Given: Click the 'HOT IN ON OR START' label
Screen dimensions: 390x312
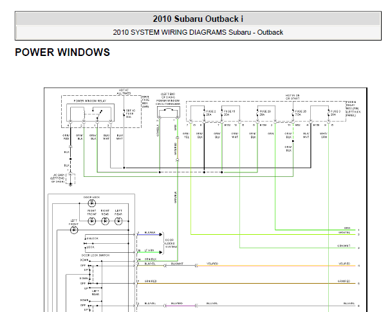Looking at the screenshot, I should pyautogui.click(x=292, y=97).
